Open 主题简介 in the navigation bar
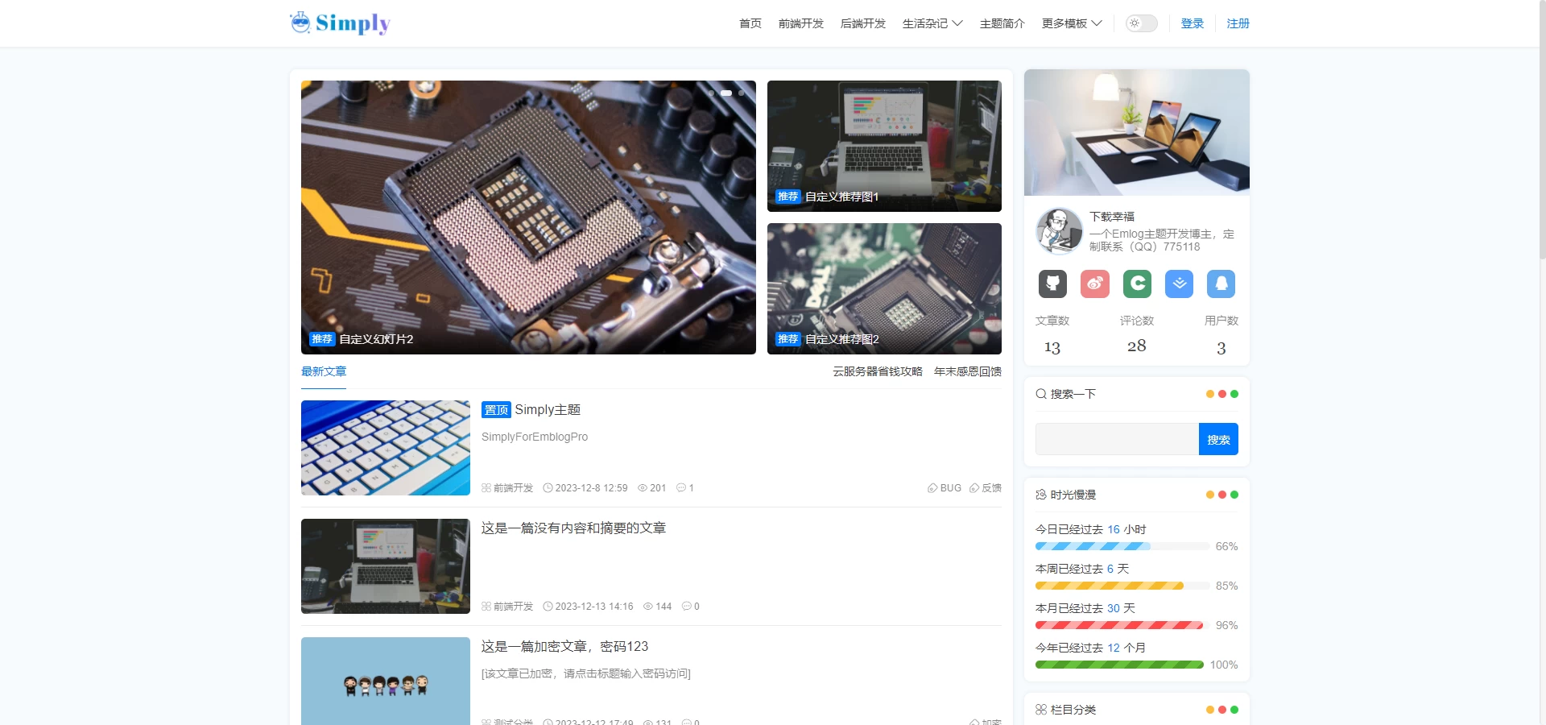Screen dimensions: 1546x725 (x=1002, y=23)
